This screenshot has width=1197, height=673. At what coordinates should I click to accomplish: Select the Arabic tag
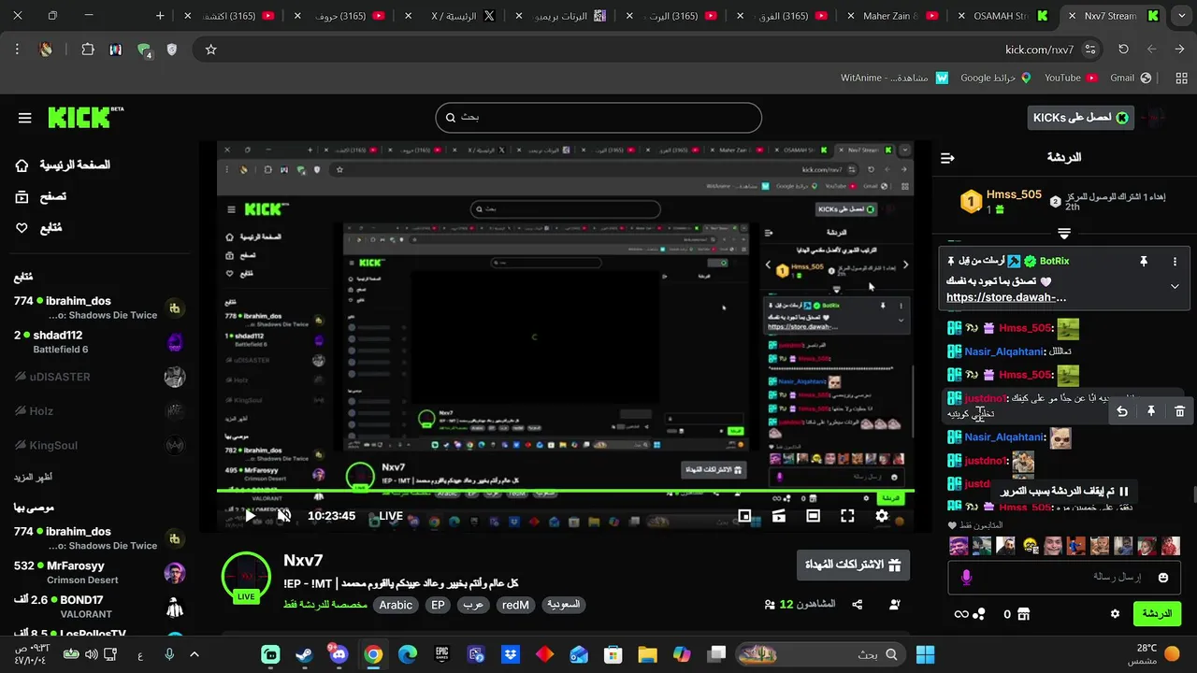[396, 605]
